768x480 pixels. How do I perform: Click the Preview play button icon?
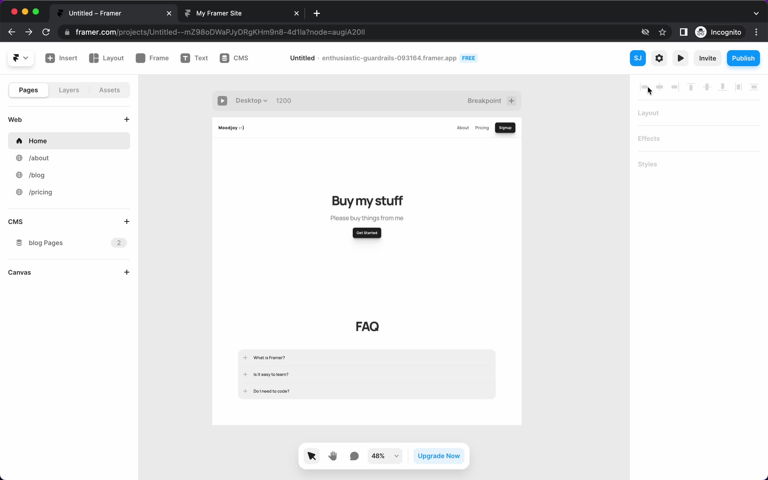pos(680,58)
